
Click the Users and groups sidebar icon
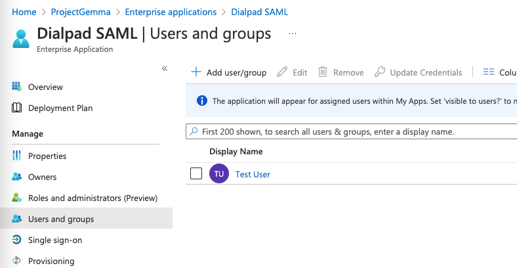point(16,219)
